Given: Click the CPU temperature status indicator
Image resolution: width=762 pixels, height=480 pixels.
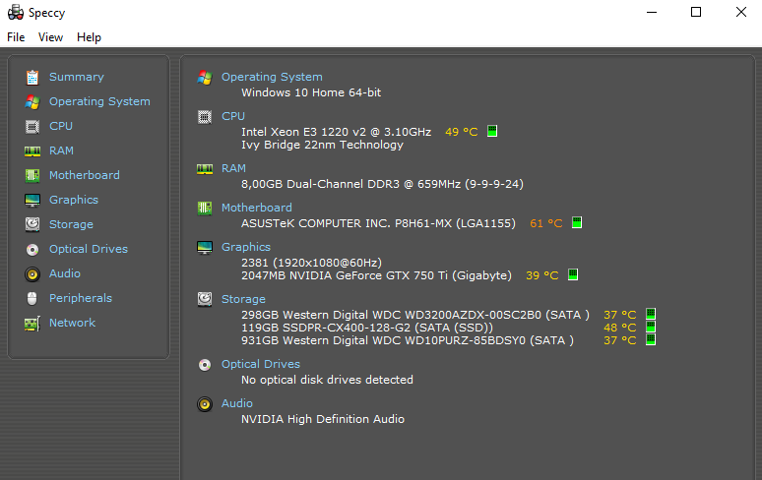Looking at the screenshot, I should coord(492,131).
